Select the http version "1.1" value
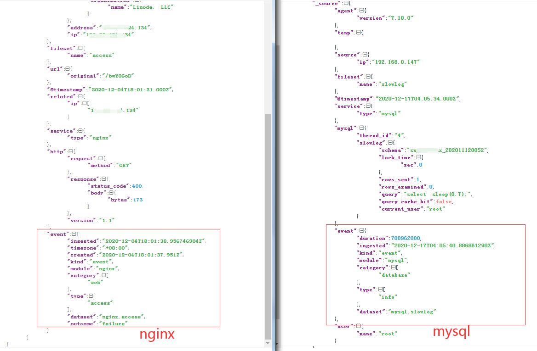 pyautogui.click(x=107, y=220)
